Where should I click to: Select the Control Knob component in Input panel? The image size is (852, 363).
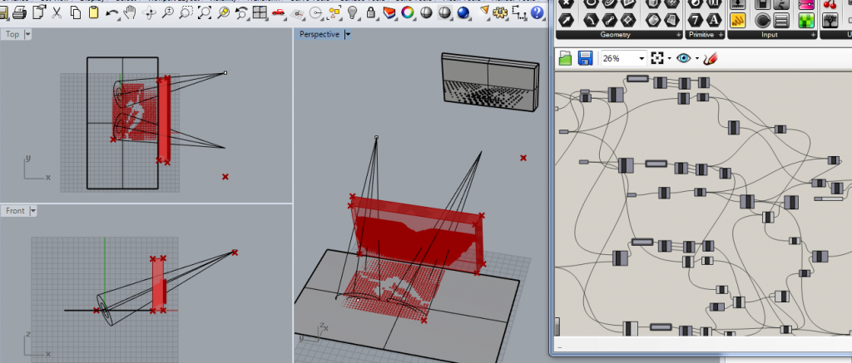(763, 21)
